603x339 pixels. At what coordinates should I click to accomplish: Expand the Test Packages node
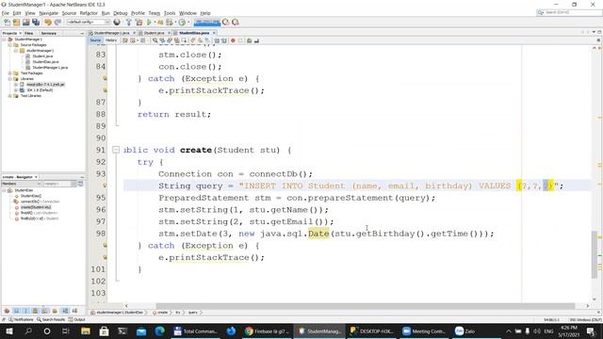[x=10, y=73]
